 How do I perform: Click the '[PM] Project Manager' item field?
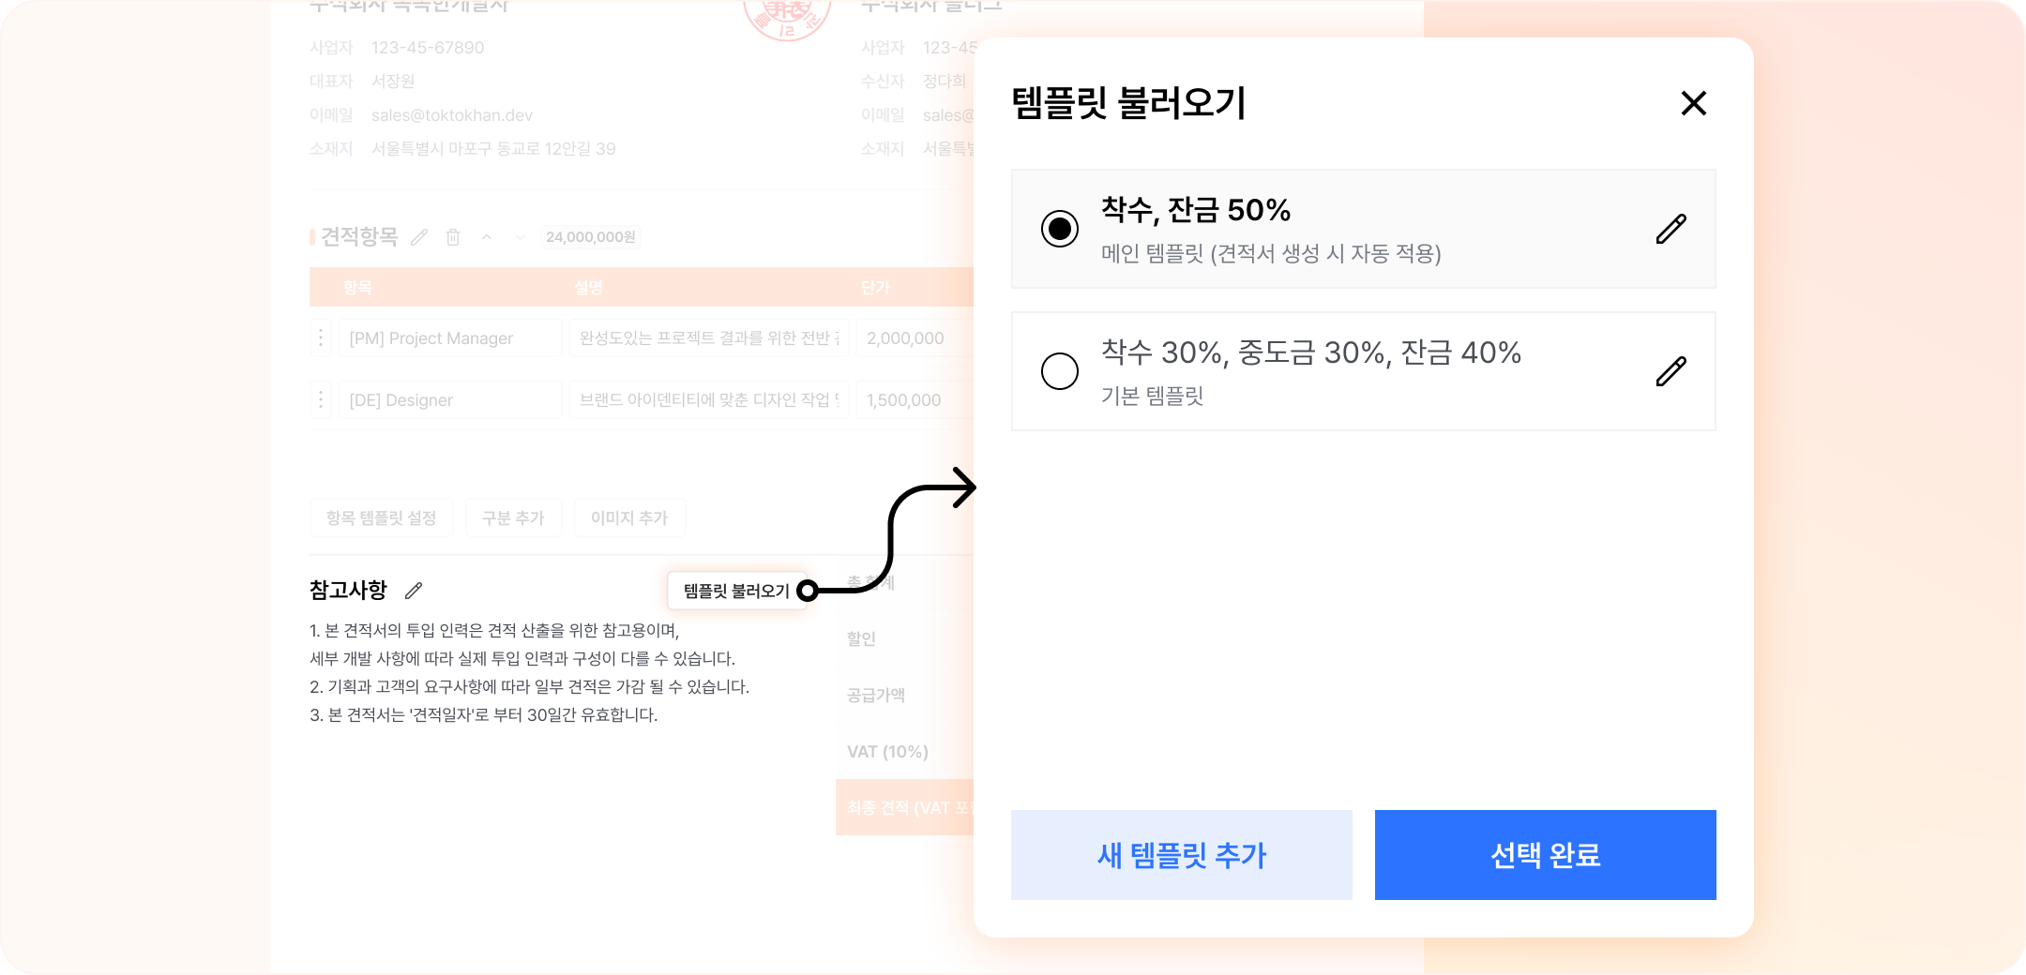450,337
